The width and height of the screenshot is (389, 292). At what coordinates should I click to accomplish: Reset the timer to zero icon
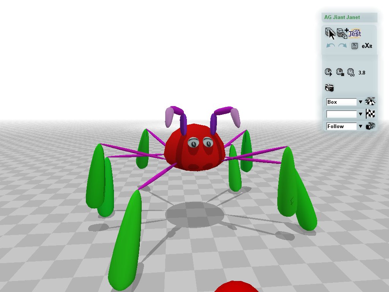click(351, 72)
